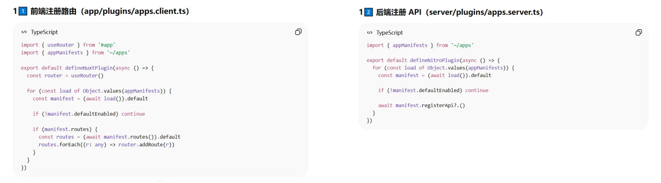Click the code icon in the apps.client.ts block

[x=24, y=32]
